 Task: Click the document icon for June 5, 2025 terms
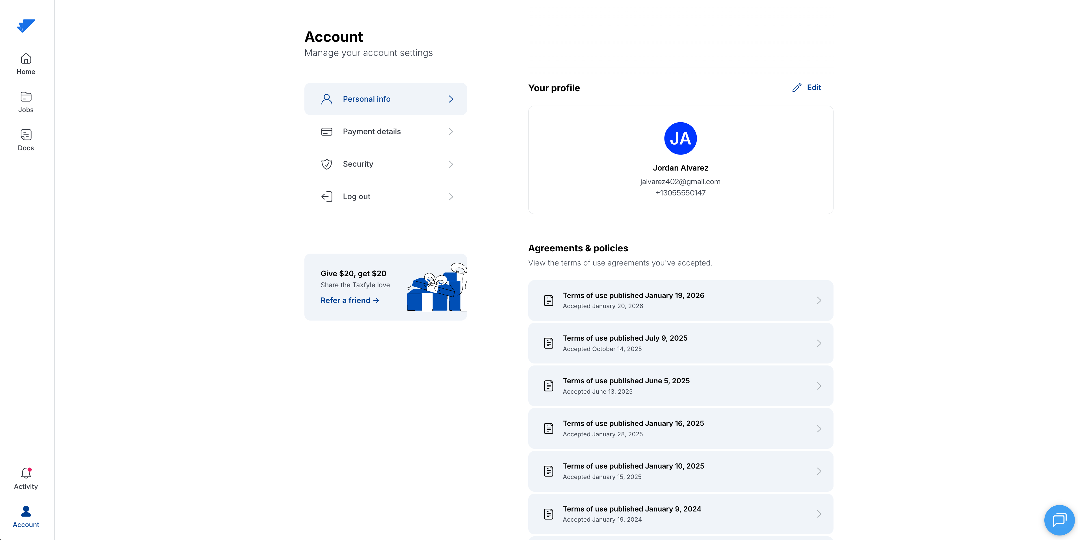(549, 386)
